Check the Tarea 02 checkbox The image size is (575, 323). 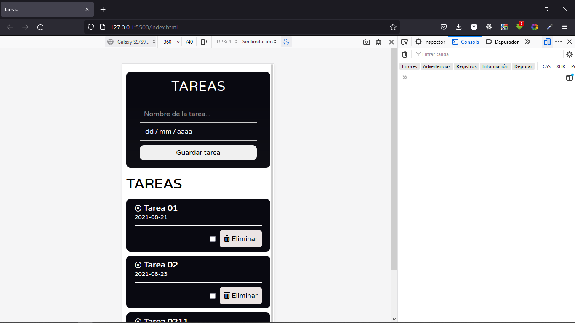(213, 296)
